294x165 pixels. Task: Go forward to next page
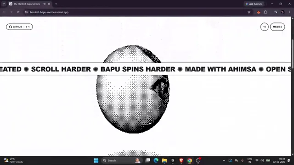11,12
